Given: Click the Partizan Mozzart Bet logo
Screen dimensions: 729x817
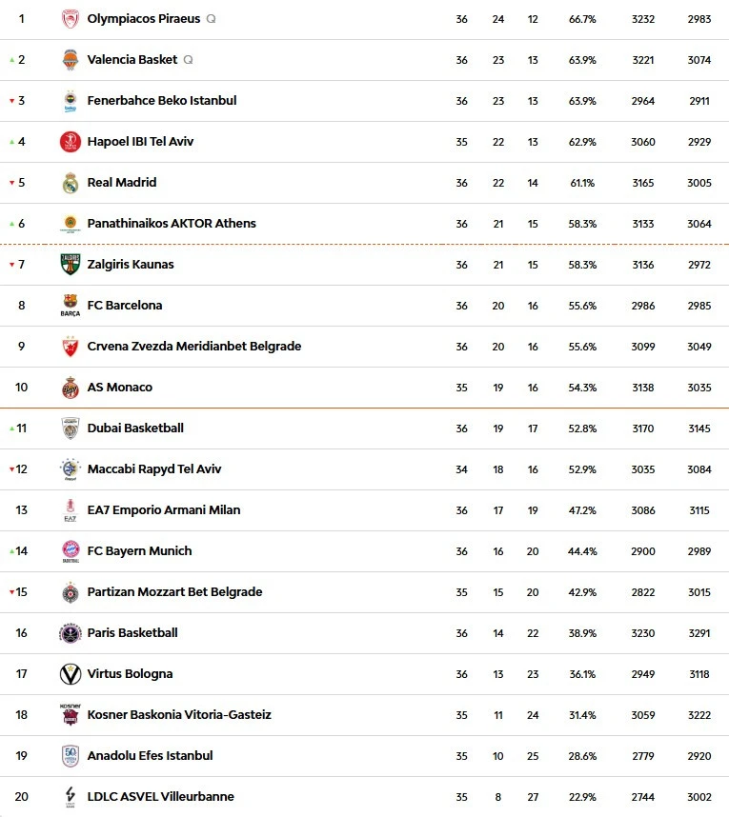Looking at the screenshot, I should (x=71, y=592).
